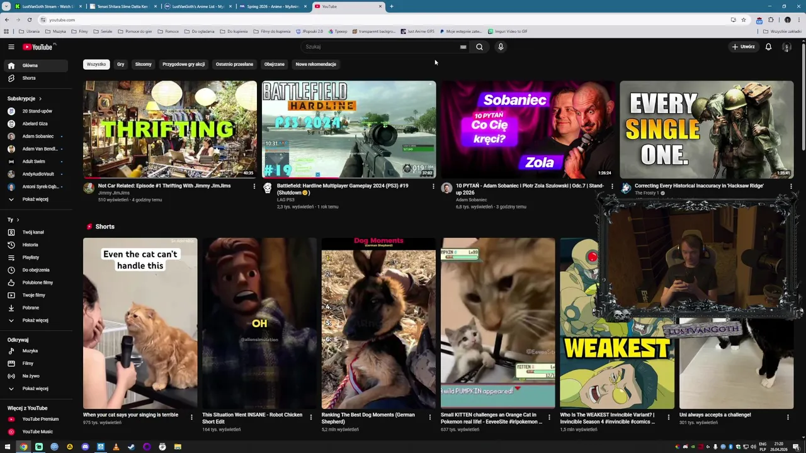Open Twój kanał in sidebar
This screenshot has height=453, width=806.
click(36, 232)
